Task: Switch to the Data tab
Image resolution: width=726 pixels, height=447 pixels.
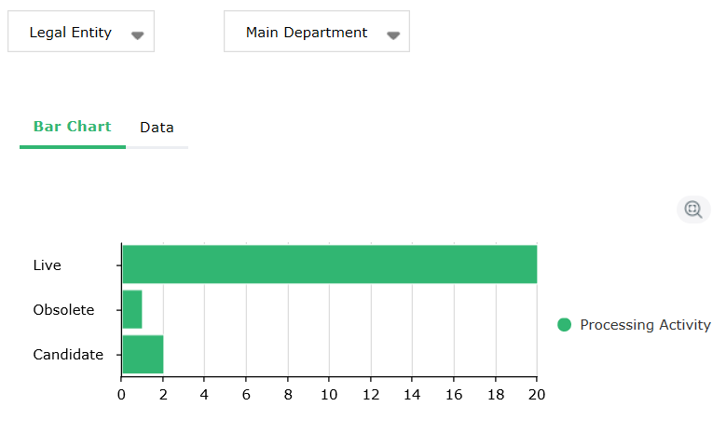Action: point(157,128)
